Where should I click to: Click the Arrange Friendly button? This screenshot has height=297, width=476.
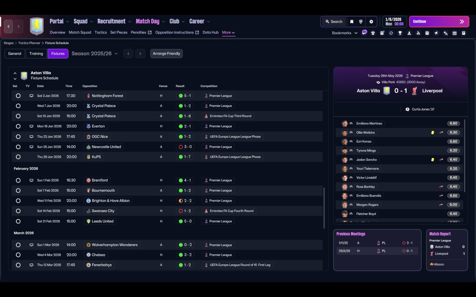pyautogui.click(x=166, y=53)
